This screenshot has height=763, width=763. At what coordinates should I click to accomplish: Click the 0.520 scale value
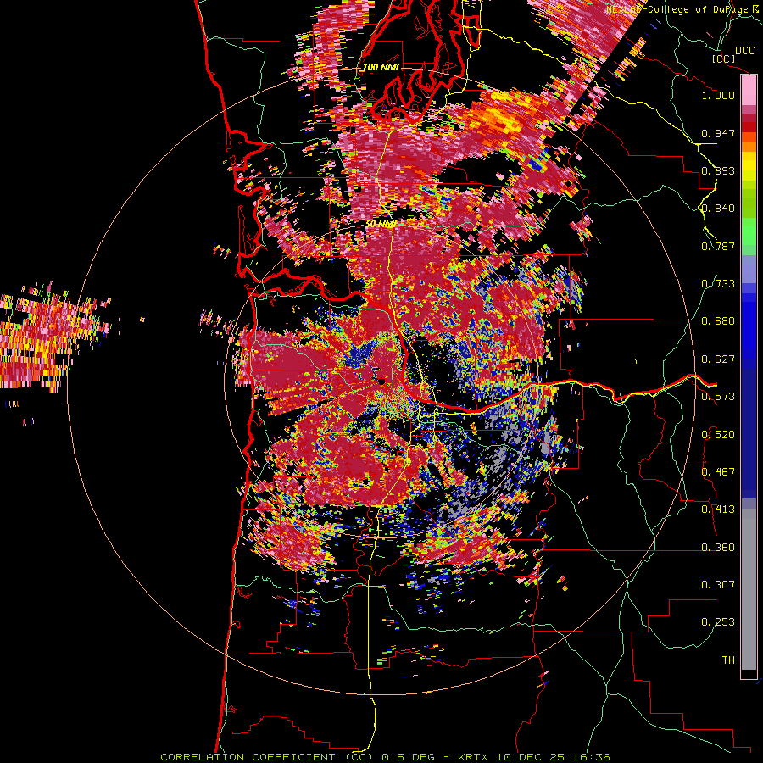[718, 435]
